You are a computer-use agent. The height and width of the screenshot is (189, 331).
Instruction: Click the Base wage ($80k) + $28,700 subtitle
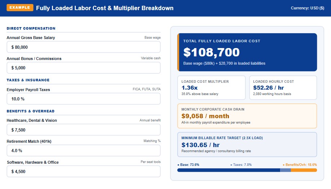224,64
